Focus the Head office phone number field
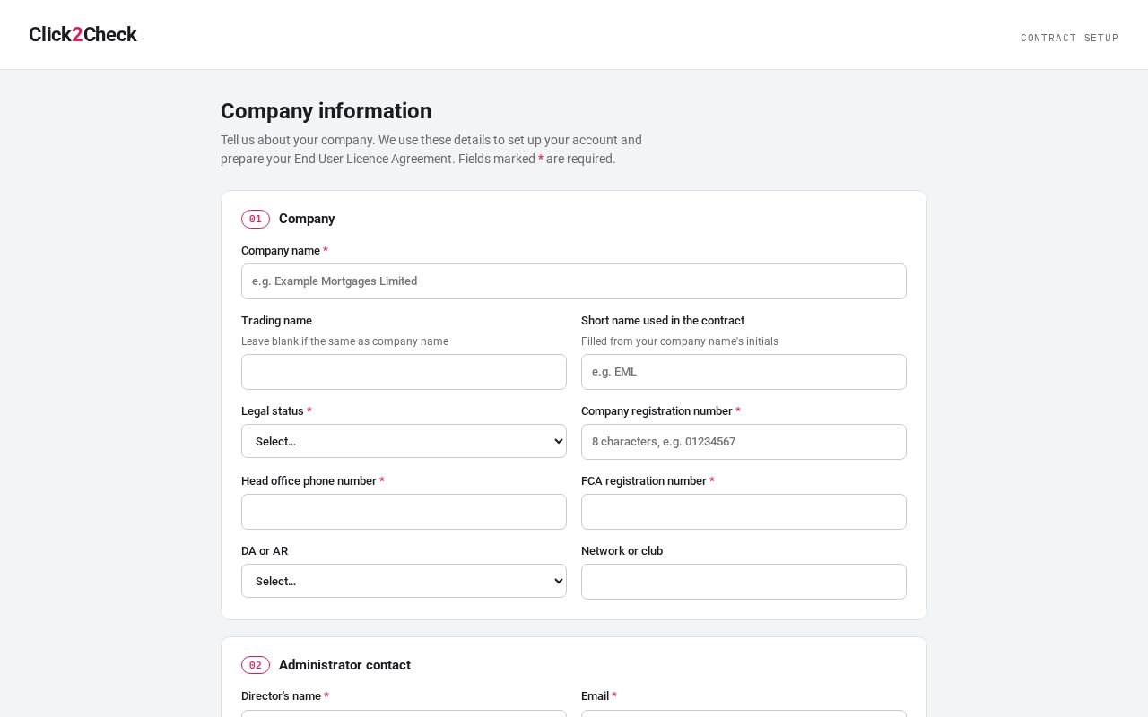The width and height of the screenshot is (1148, 717). (x=404, y=512)
